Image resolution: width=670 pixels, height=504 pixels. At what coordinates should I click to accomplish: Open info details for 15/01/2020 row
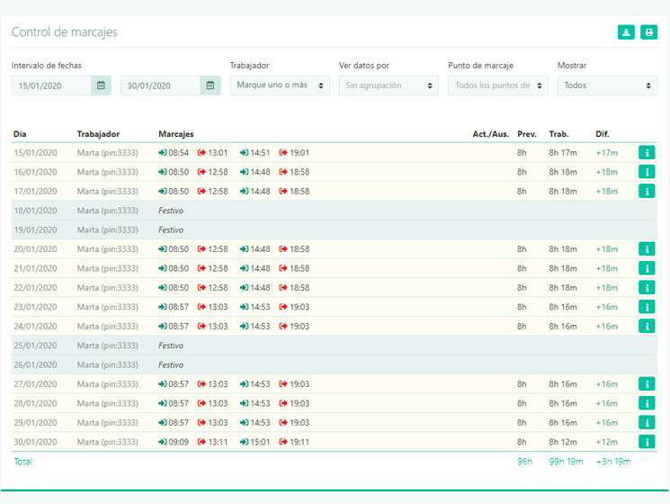pyautogui.click(x=647, y=153)
